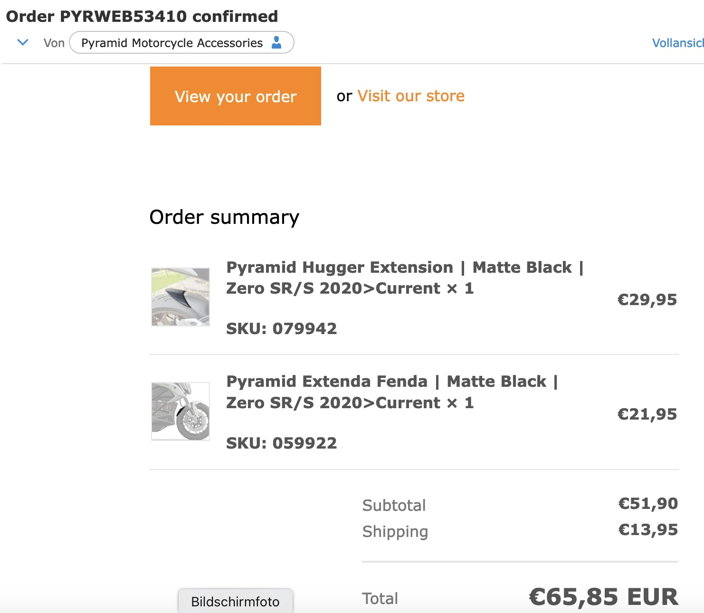Follow the Visit our store link

click(411, 96)
